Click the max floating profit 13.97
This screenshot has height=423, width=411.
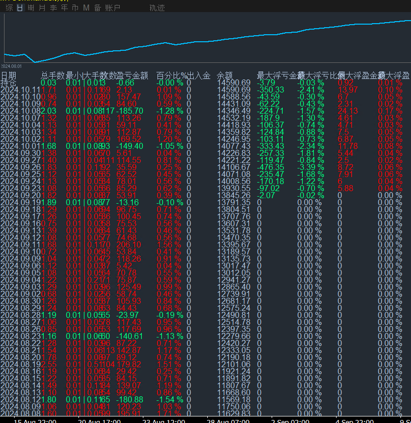(x=348, y=90)
